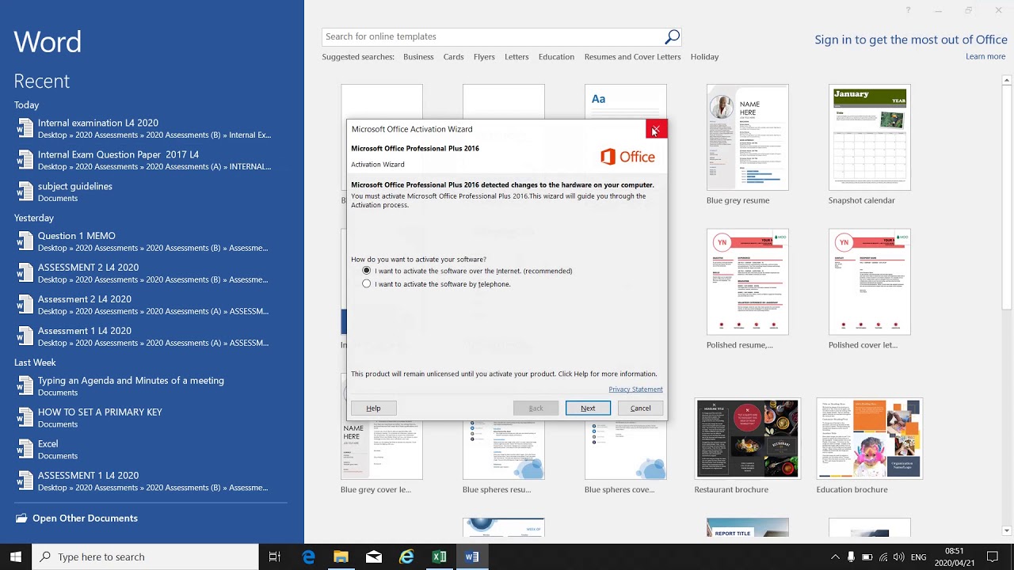
Task: Launch Internet Explorer from the taskbar
Action: [x=406, y=557]
